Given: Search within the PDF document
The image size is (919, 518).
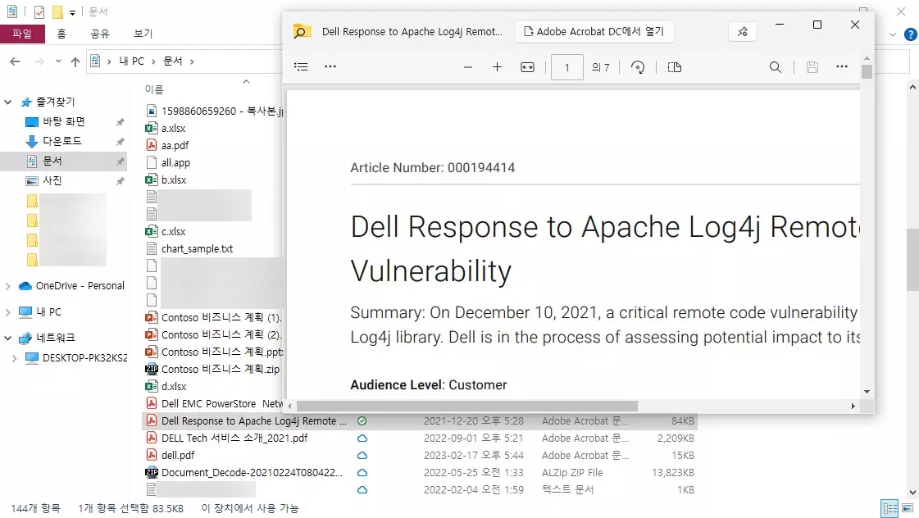Looking at the screenshot, I should click(x=776, y=67).
